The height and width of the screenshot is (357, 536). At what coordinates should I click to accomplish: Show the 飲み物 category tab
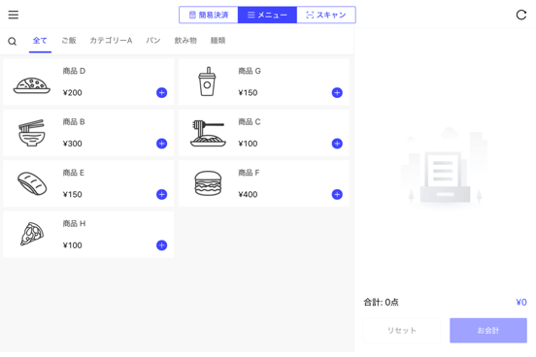[185, 41]
